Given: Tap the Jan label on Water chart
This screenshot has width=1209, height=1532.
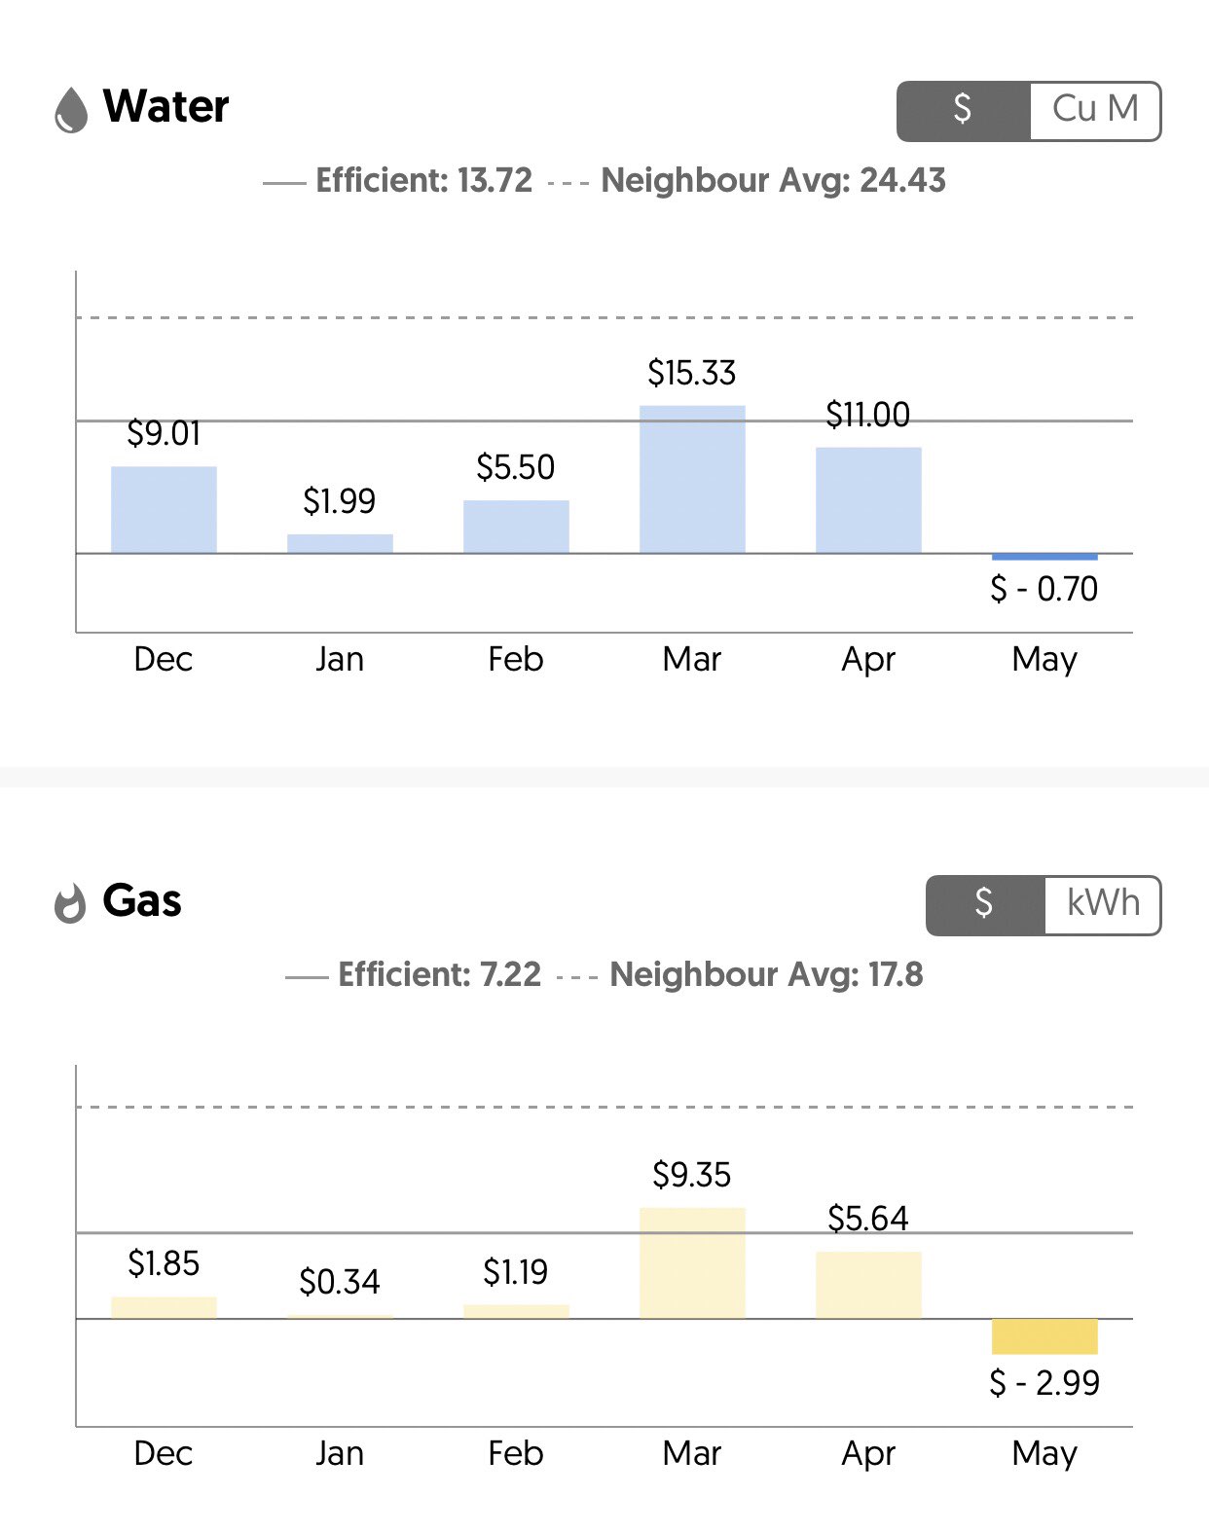Looking at the screenshot, I should click(x=340, y=660).
